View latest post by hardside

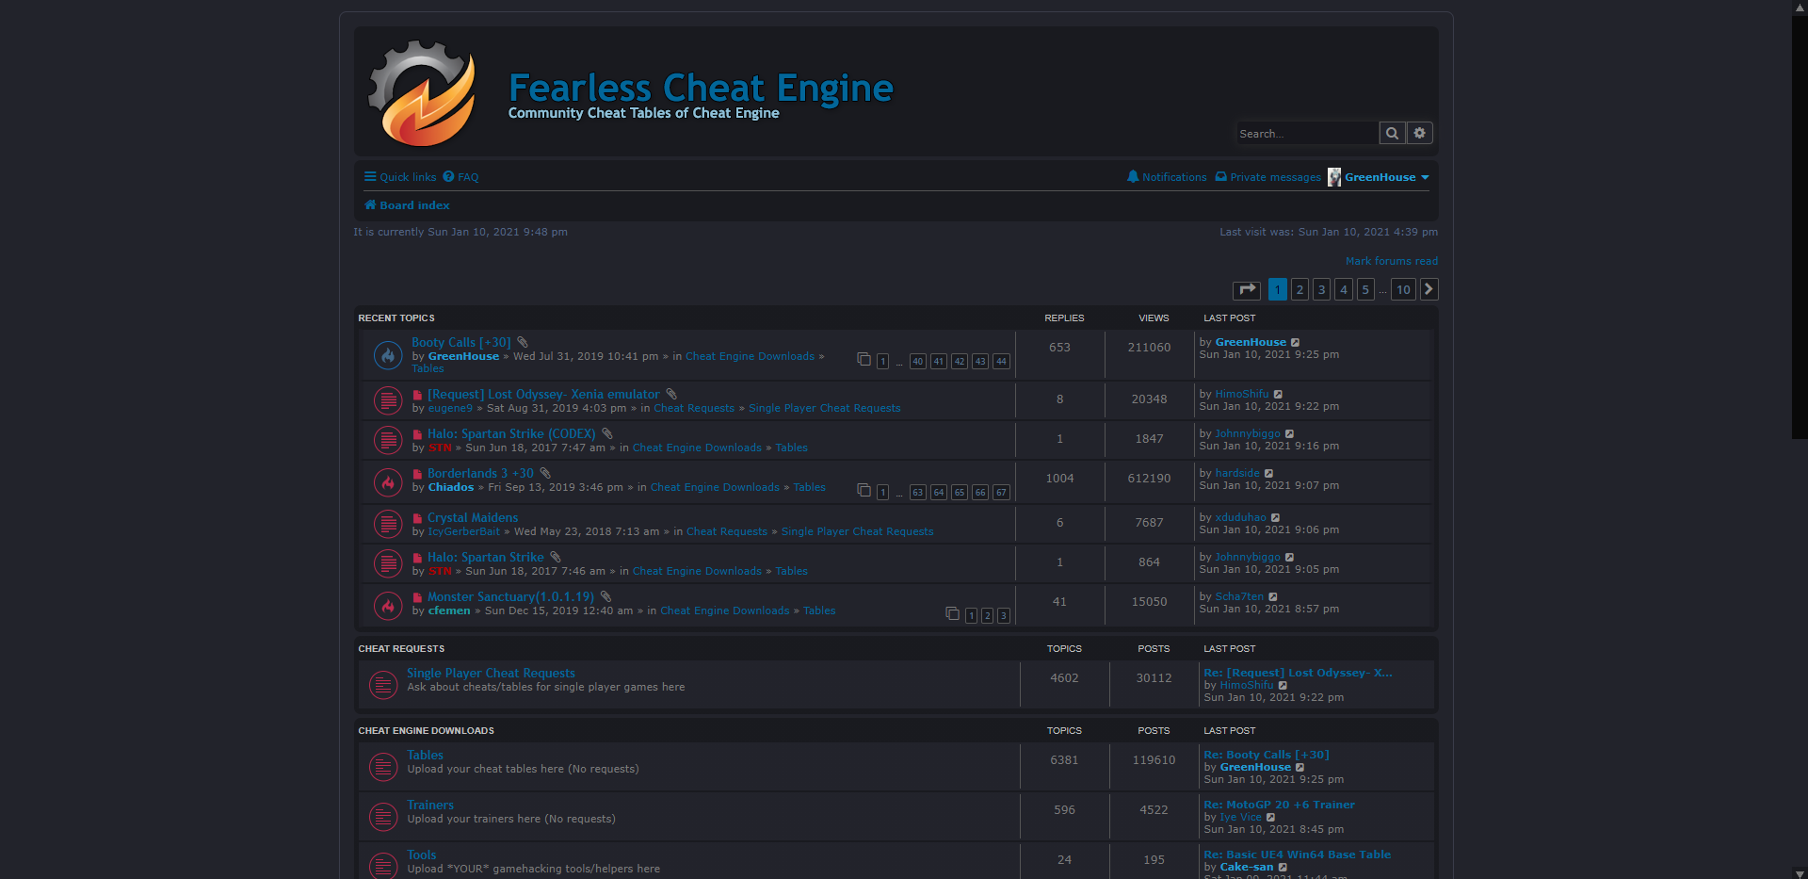pos(1268,474)
